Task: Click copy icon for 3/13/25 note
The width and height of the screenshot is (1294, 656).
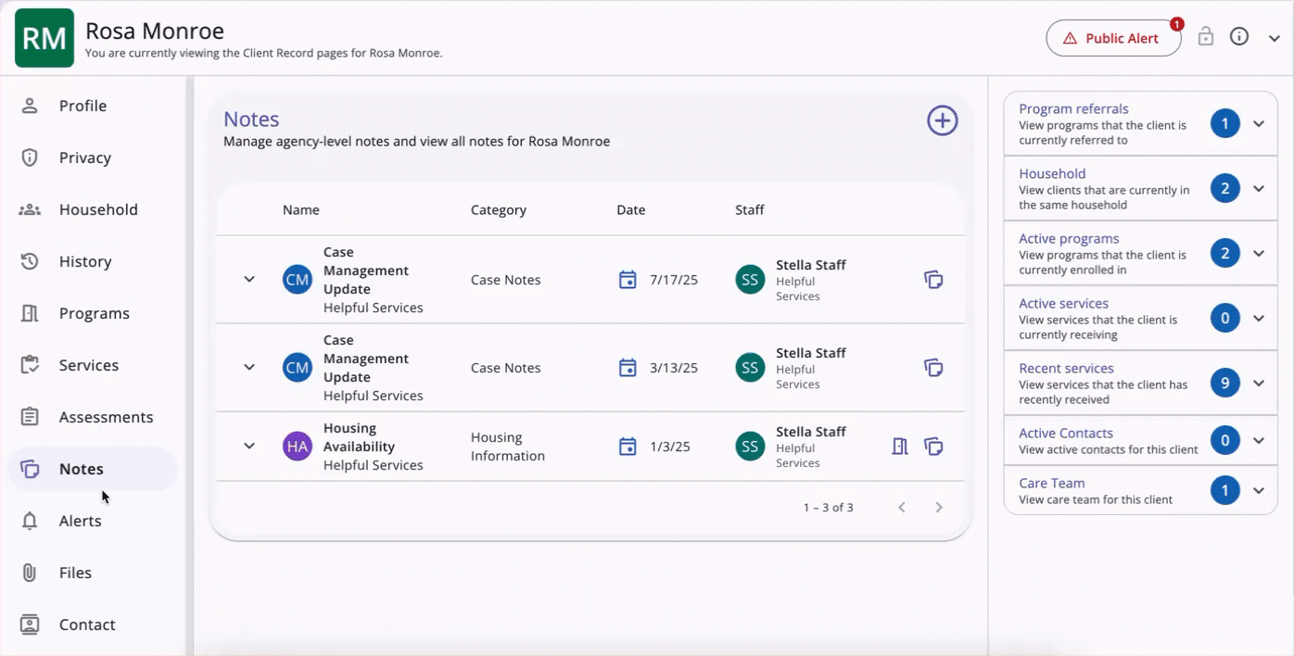Action: (x=933, y=367)
